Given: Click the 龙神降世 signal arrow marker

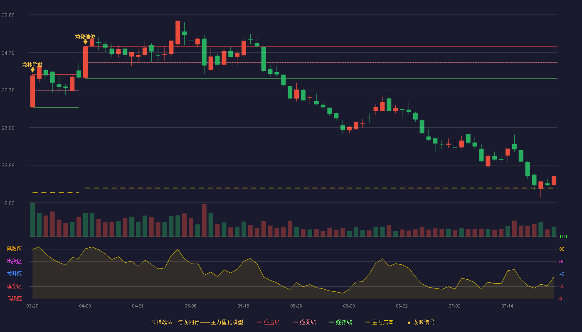Looking at the screenshot, I should (32, 70).
